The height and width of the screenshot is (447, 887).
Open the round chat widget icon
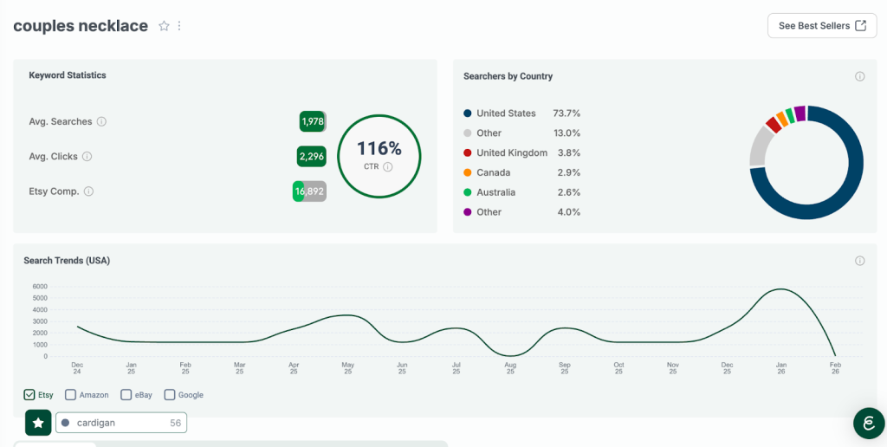(868, 423)
